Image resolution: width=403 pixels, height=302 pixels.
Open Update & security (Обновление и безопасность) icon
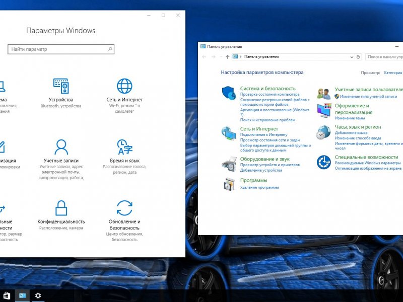124,208
